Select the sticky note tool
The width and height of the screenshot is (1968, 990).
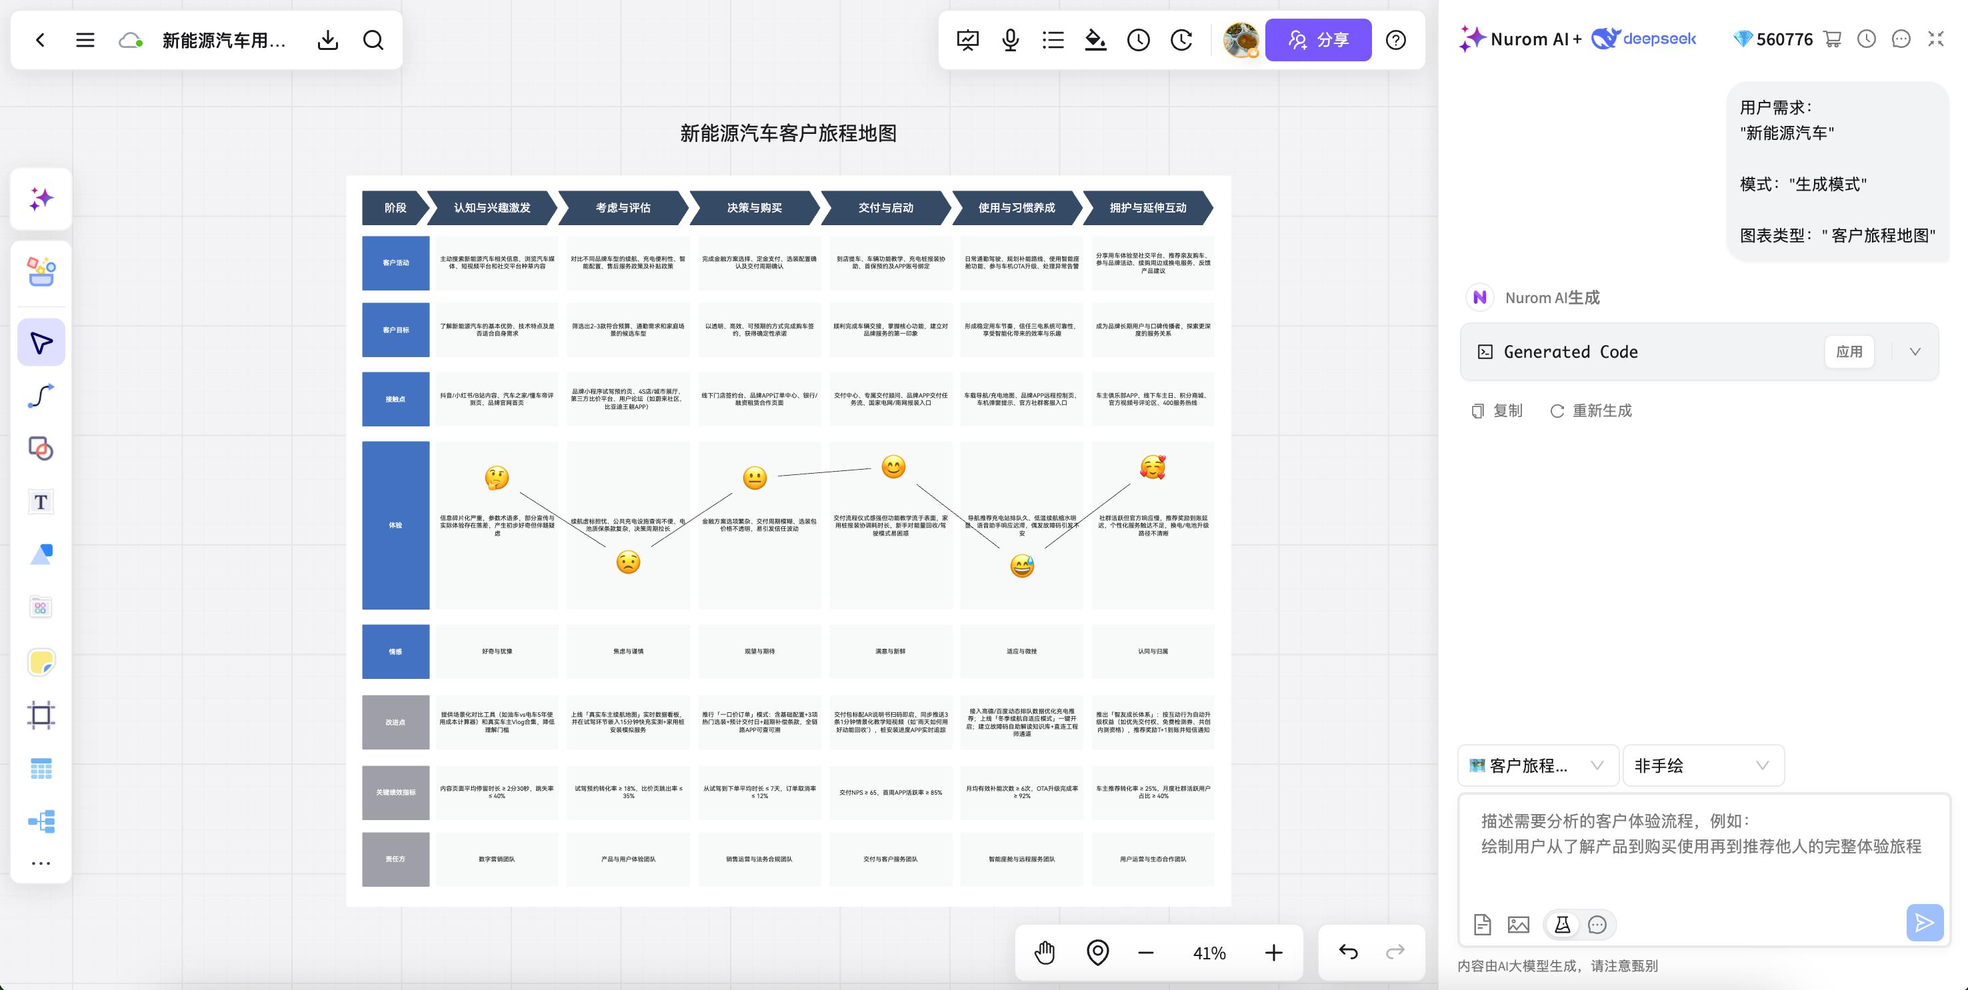41,662
